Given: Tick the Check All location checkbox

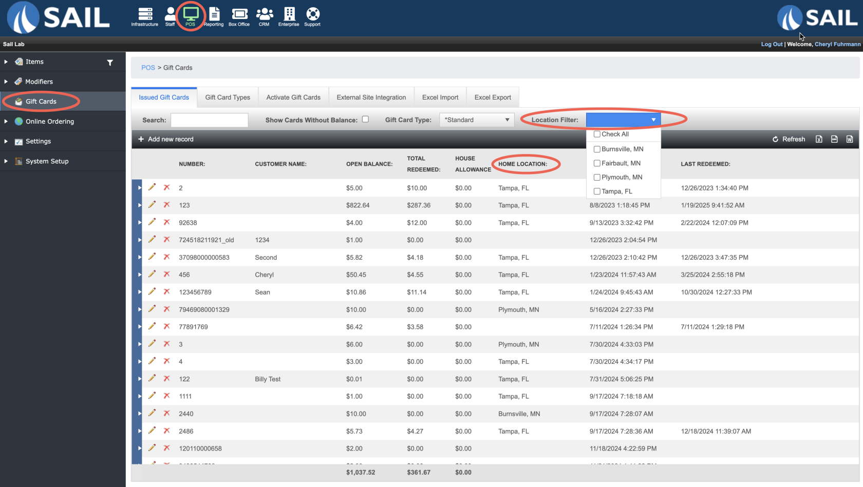Looking at the screenshot, I should pyautogui.click(x=597, y=134).
